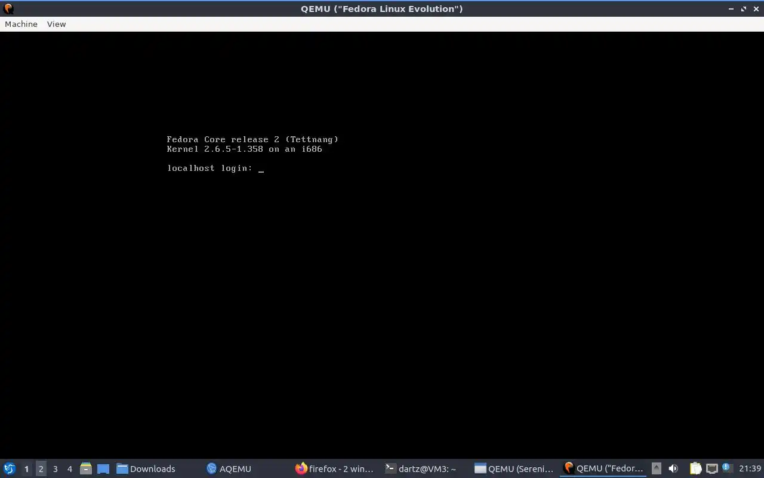The image size is (764, 478).
Task: Minimize the QEMU window
Action: click(x=731, y=9)
